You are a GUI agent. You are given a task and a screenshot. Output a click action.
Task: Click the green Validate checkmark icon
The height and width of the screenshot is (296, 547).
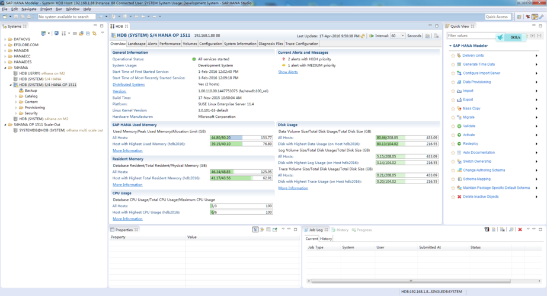pos(459,126)
